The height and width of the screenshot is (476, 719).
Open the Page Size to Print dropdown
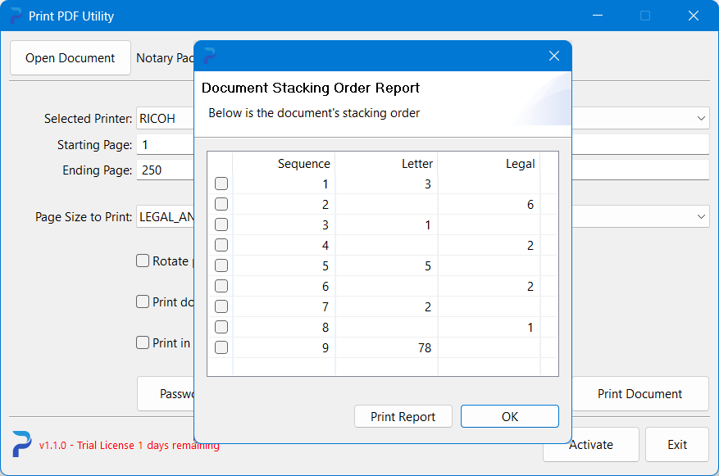(701, 217)
